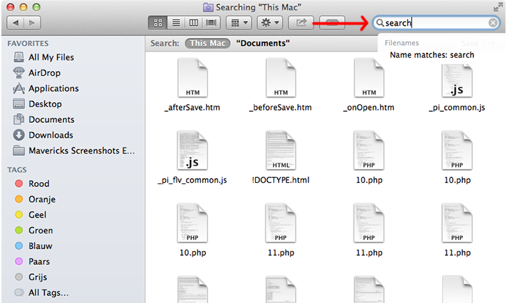506x303 pixels.
Task: Choose the 'Name matches: search' suggestion
Action: (432, 55)
